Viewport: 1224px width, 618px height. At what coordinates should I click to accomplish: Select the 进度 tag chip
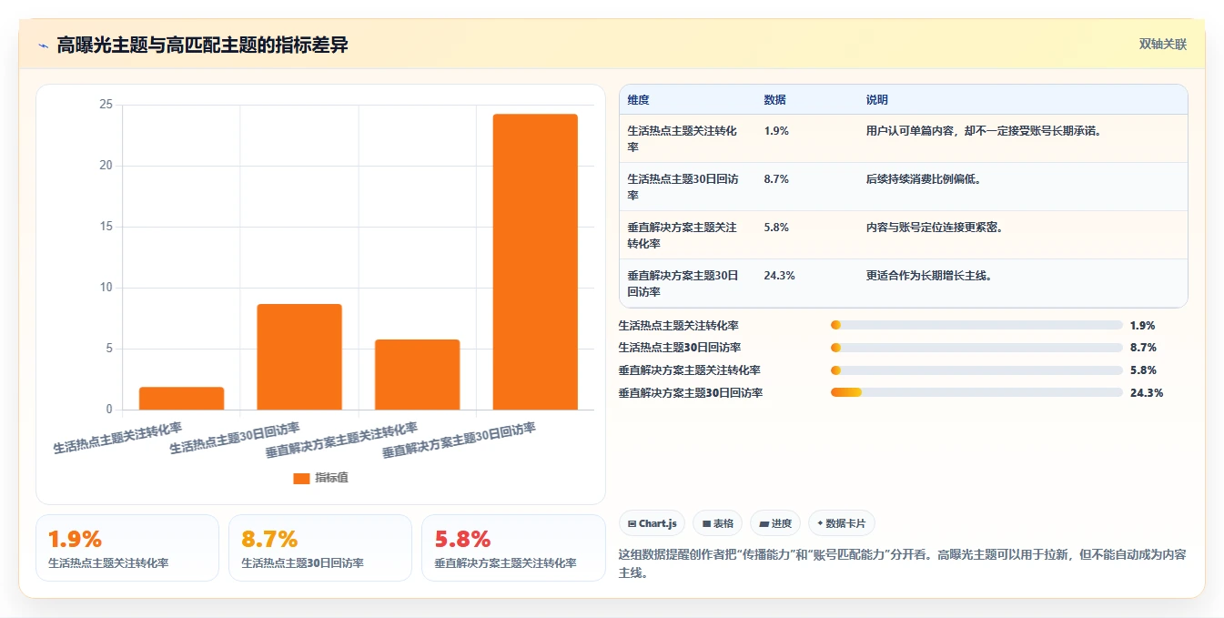coord(775,523)
